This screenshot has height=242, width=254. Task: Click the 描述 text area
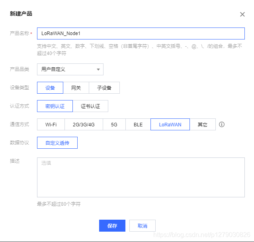141,177
